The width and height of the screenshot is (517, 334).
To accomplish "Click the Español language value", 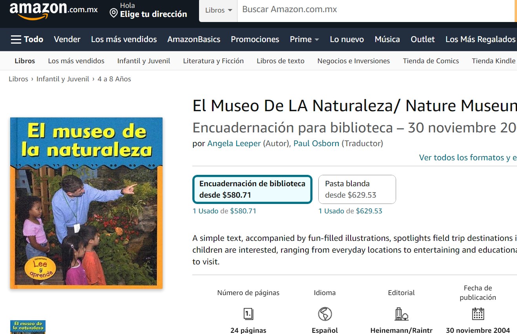I will tap(325, 330).
